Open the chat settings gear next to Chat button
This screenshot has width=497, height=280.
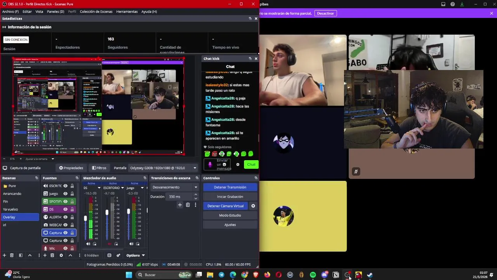[x=238, y=164]
